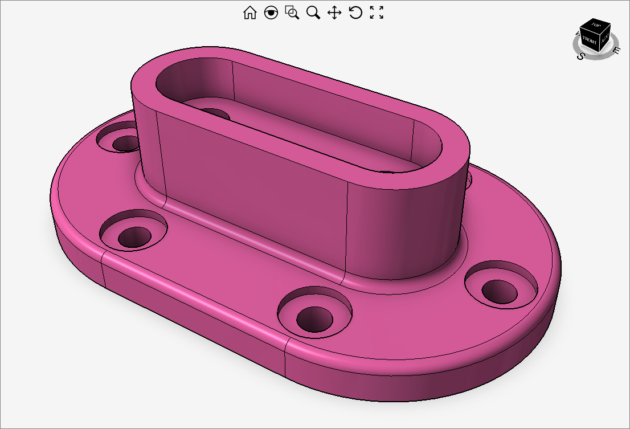
Task: Select the eye-shaped look-at view tool
Action: point(271,13)
